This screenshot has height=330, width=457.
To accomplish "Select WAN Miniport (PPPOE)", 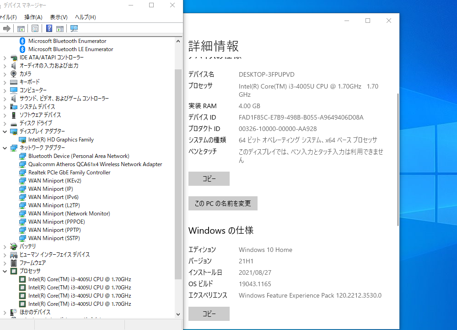I will (57, 221).
